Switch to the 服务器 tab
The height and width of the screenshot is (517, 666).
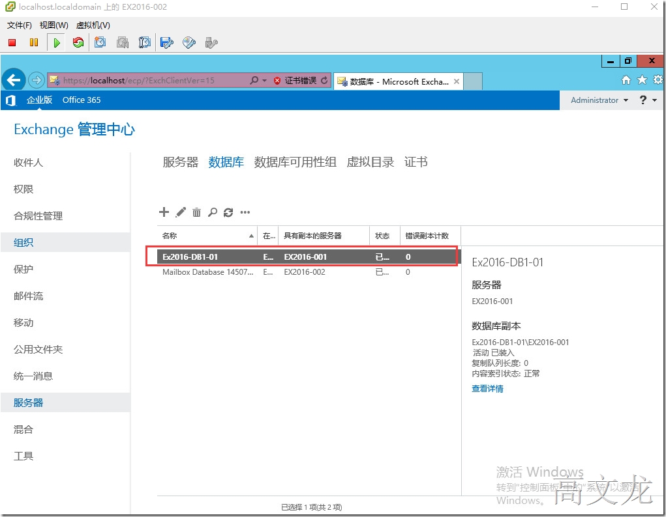point(181,162)
